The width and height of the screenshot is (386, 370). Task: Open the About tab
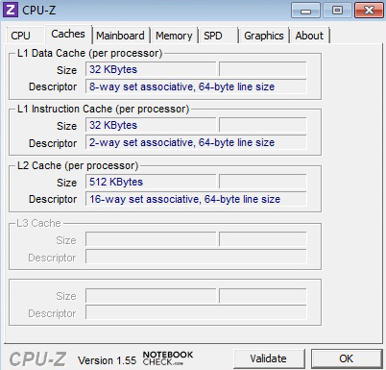pyautogui.click(x=309, y=36)
